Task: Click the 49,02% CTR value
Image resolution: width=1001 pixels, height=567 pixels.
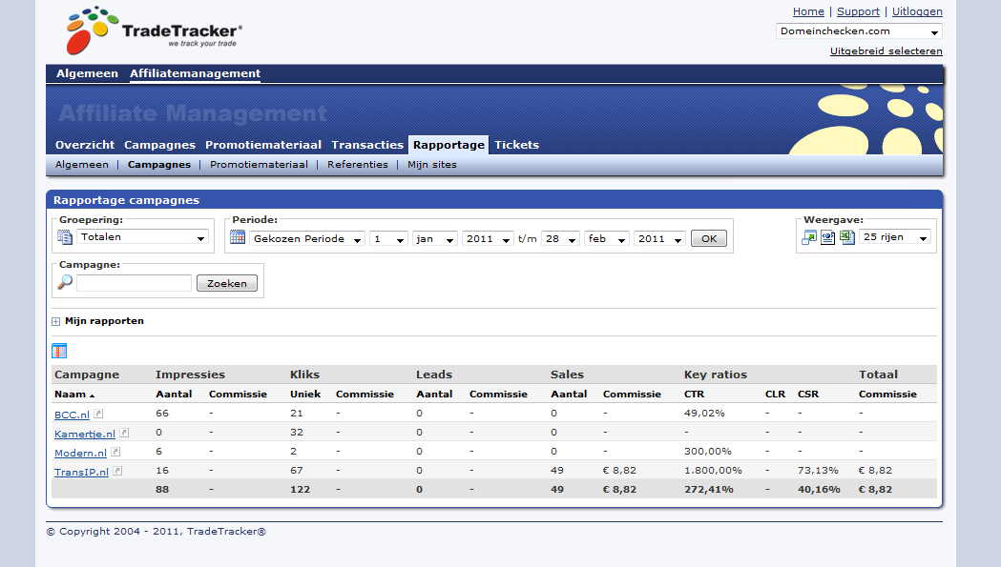Action: (704, 414)
